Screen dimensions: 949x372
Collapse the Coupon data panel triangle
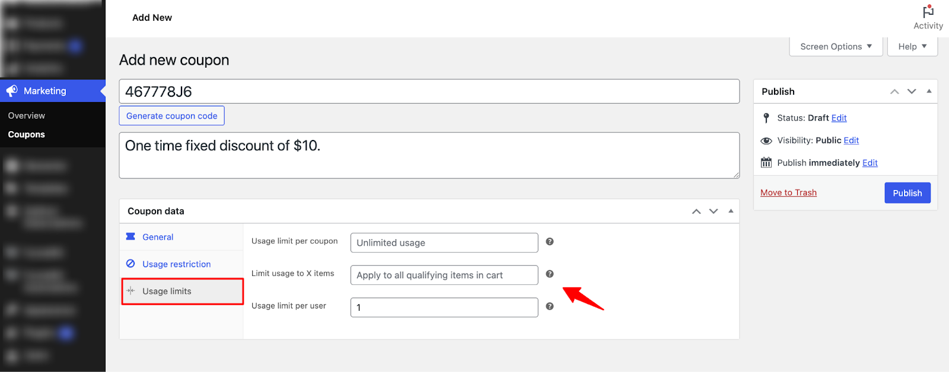[x=731, y=211]
